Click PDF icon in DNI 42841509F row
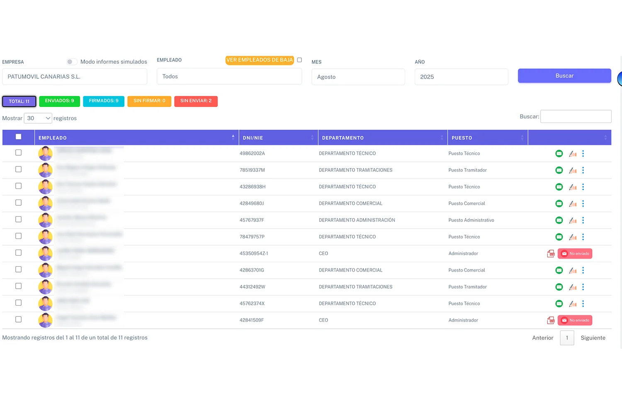 point(551,320)
